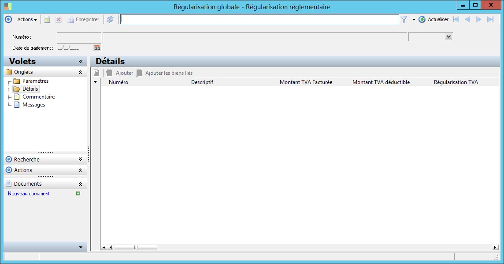Image resolution: width=504 pixels, height=264 pixels.
Task: Go to previous record arrow
Action: pyautogui.click(x=467, y=19)
